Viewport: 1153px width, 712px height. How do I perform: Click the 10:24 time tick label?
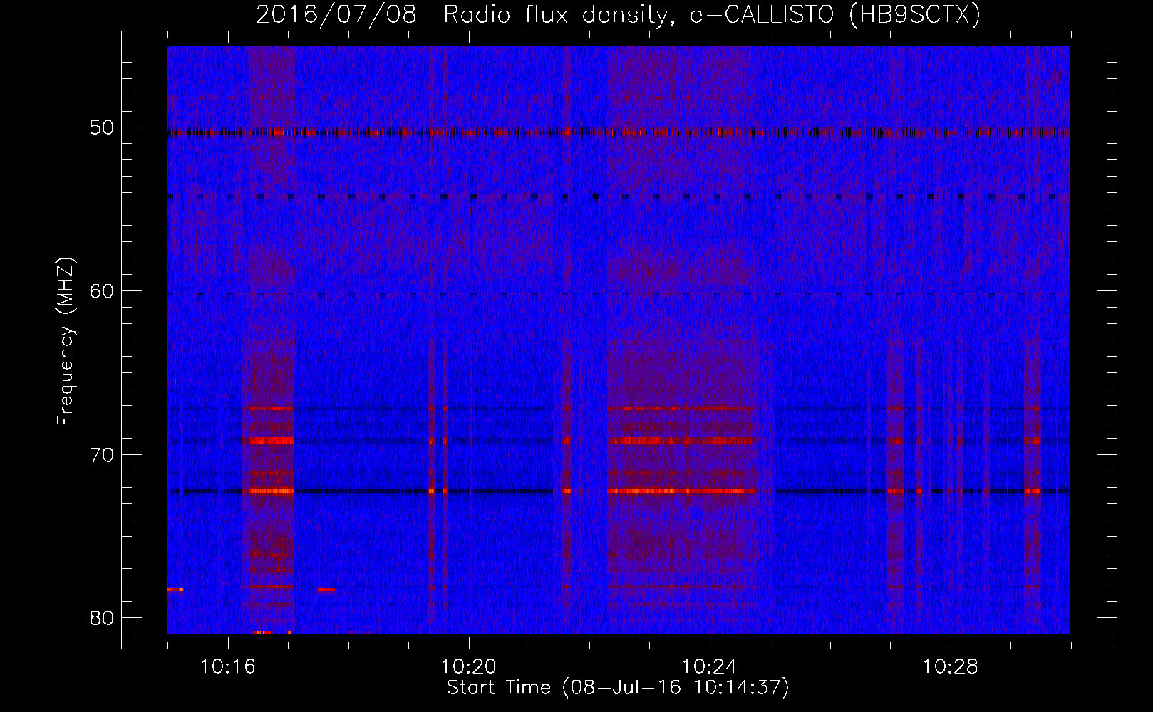pyautogui.click(x=710, y=667)
